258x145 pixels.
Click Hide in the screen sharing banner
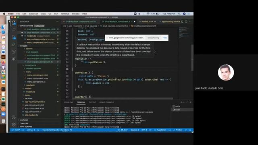[165, 38]
